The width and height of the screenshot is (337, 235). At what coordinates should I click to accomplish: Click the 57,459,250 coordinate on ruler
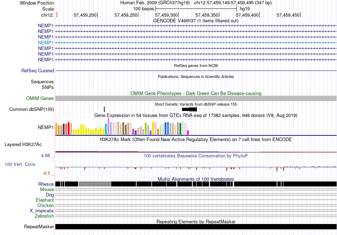[126, 15]
